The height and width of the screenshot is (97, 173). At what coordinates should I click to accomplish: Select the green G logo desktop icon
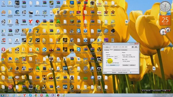[72, 87]
